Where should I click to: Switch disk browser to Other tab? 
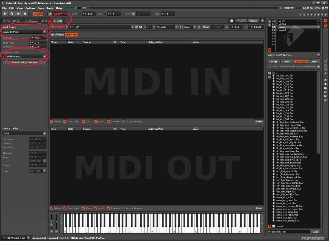click(x=314, y=62)
